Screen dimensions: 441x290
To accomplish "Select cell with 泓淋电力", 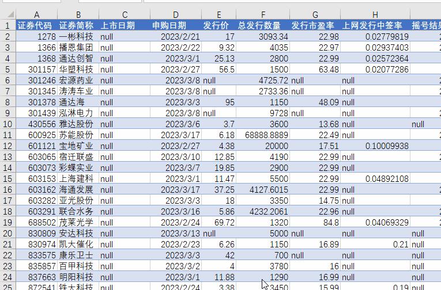I will pyautogui.click(x=78, y=113).
